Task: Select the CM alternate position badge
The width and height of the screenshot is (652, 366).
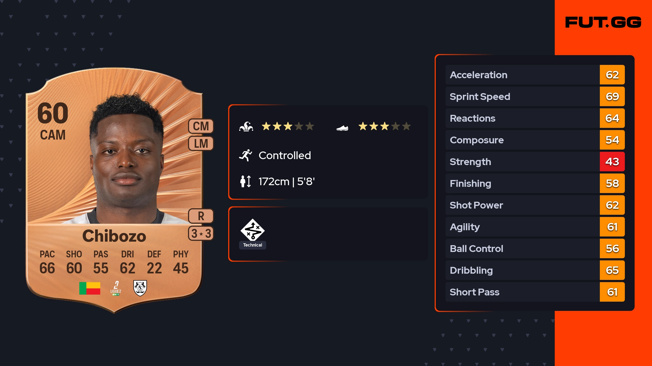Action: [201, 126]
